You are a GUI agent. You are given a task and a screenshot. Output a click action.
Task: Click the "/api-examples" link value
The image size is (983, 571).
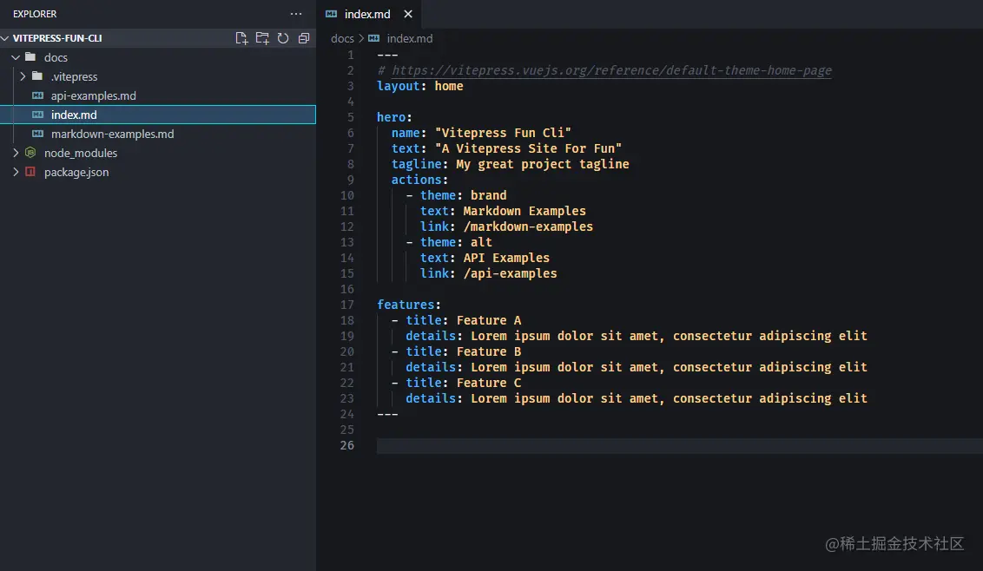click(510, 274)
